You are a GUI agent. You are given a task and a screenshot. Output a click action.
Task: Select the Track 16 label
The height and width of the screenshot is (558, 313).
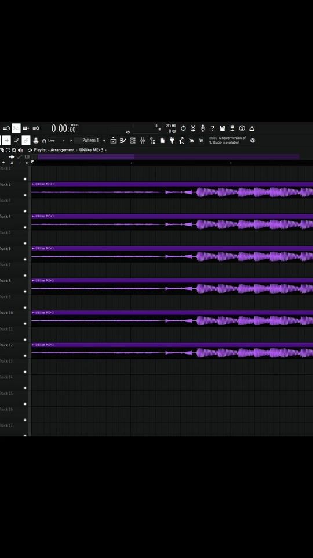pos(6,409)
